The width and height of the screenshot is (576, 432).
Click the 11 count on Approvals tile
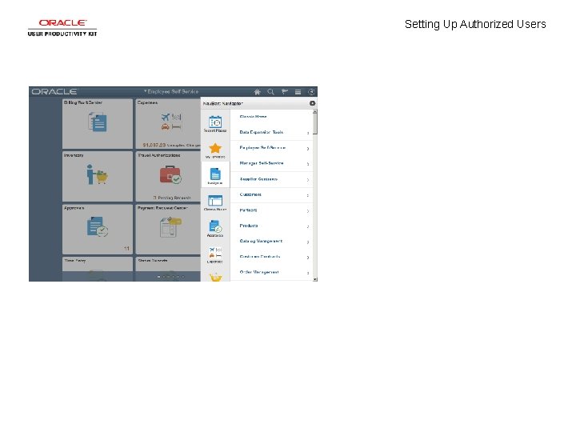(126, 249)
